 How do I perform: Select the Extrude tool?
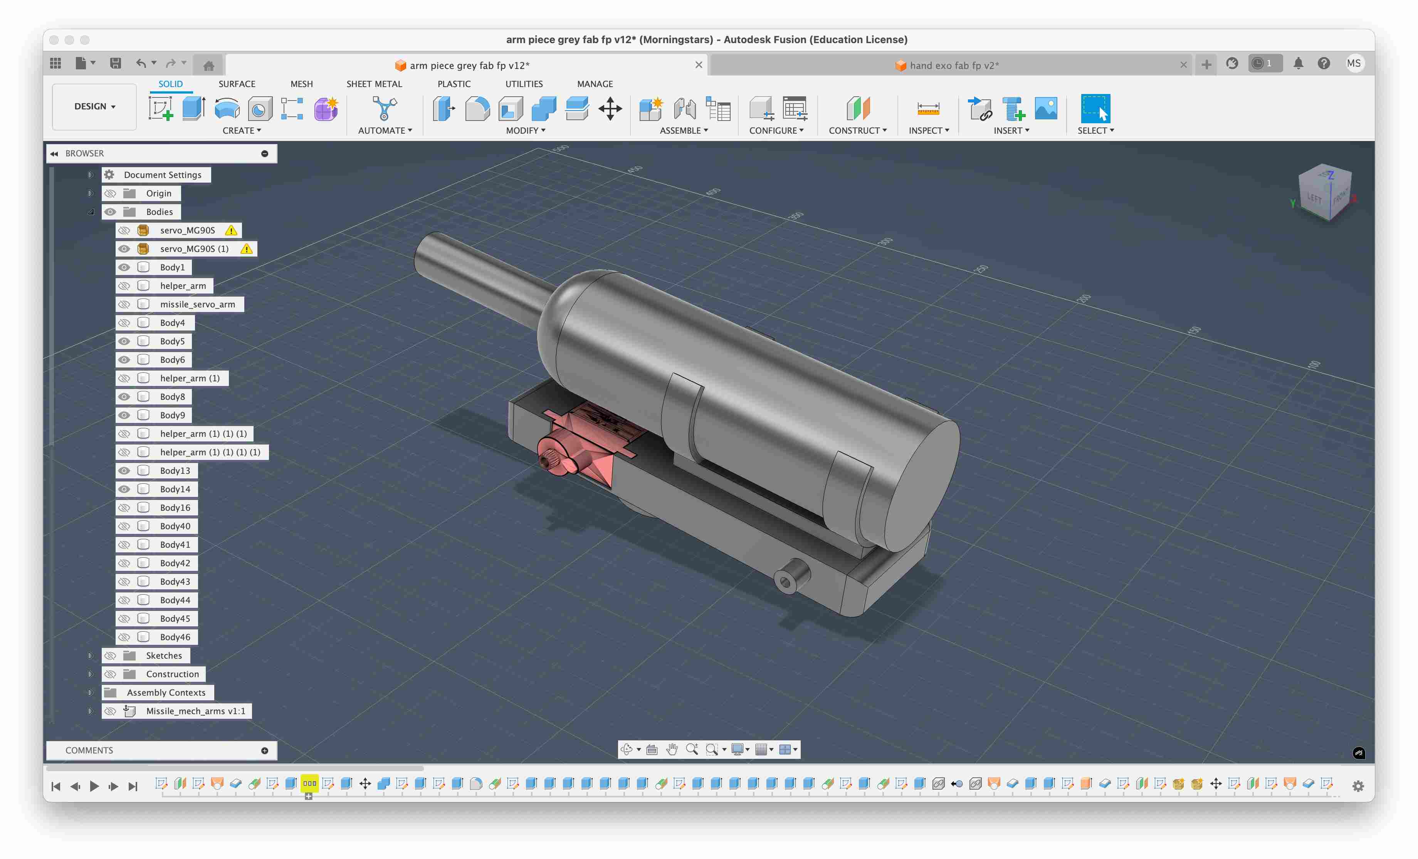(x=194, y=108)
